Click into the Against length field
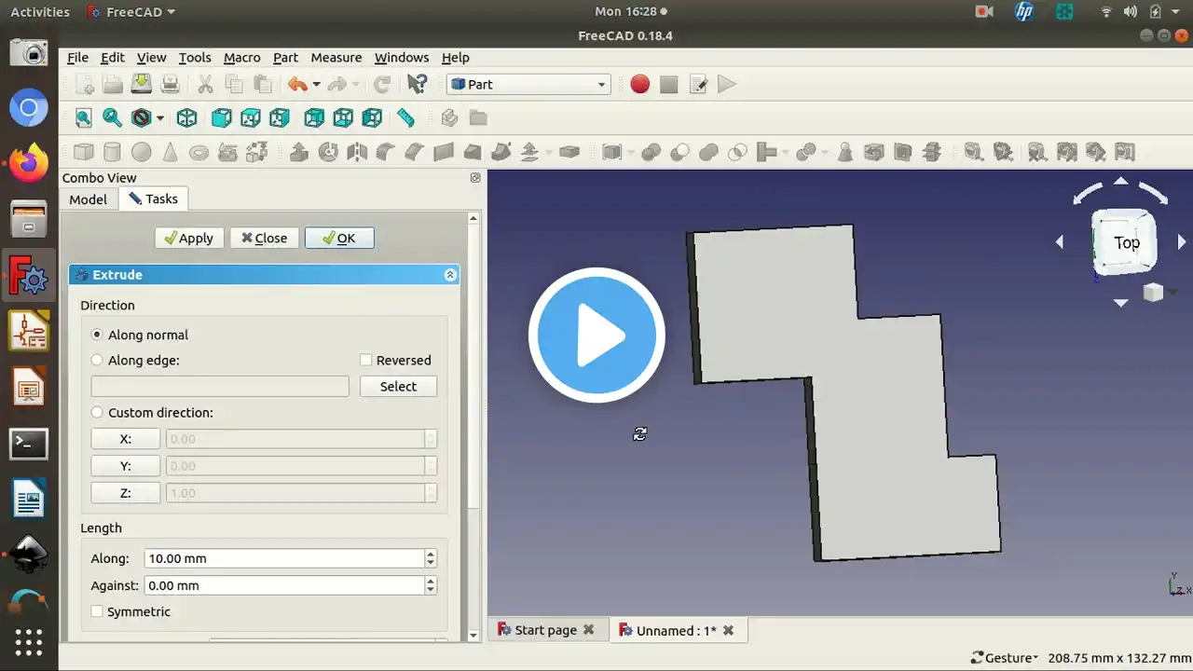The height and width of the screenshot is (671, 1193). pyautogui.click(x=285, y=585)
